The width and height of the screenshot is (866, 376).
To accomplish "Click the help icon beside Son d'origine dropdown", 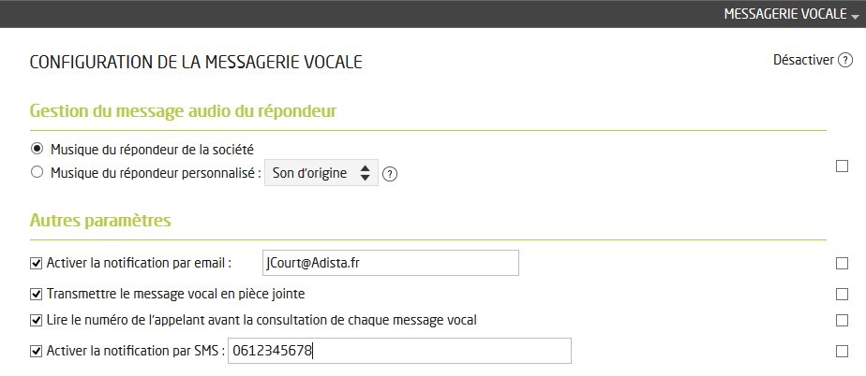I will [391, 174].
